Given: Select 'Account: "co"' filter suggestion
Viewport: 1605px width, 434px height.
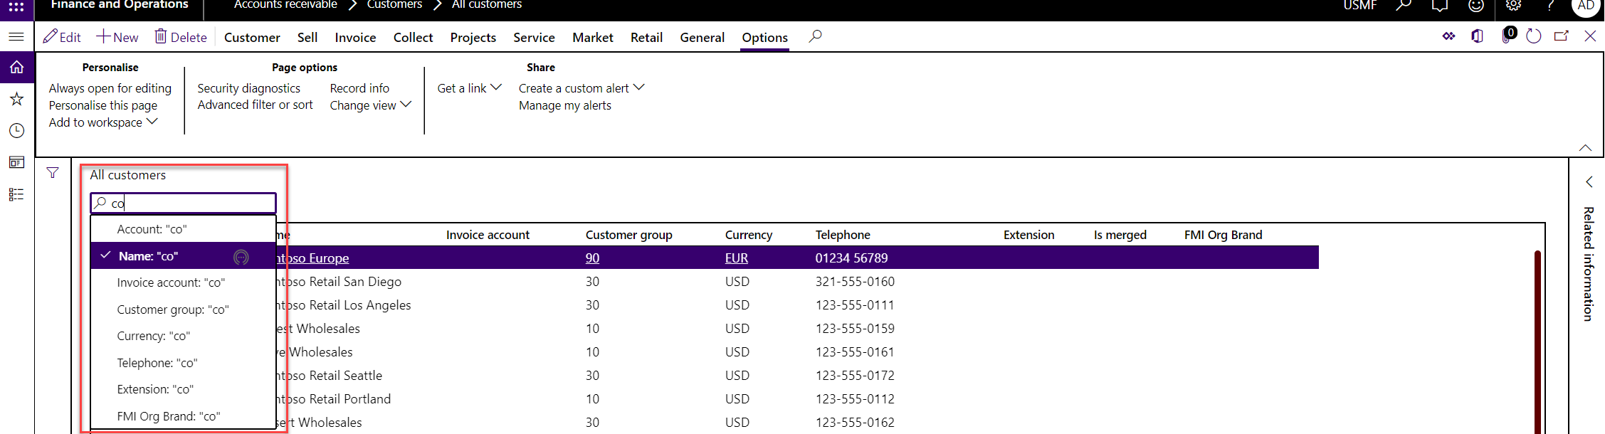Looking at the screenshot, I should click(152, 229).
